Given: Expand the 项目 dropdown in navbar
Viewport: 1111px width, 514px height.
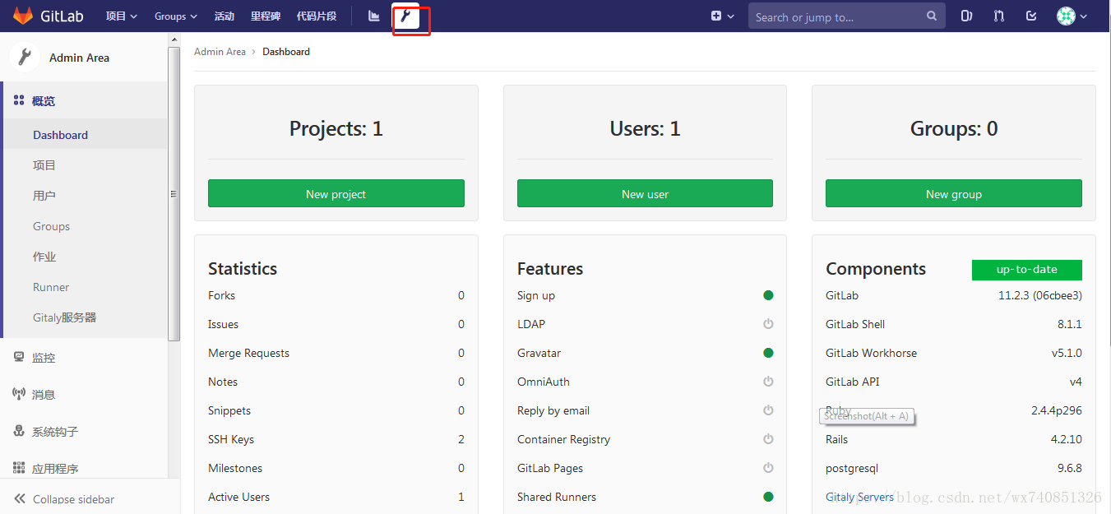Looking at the screenshot, I should pos(122,16).
